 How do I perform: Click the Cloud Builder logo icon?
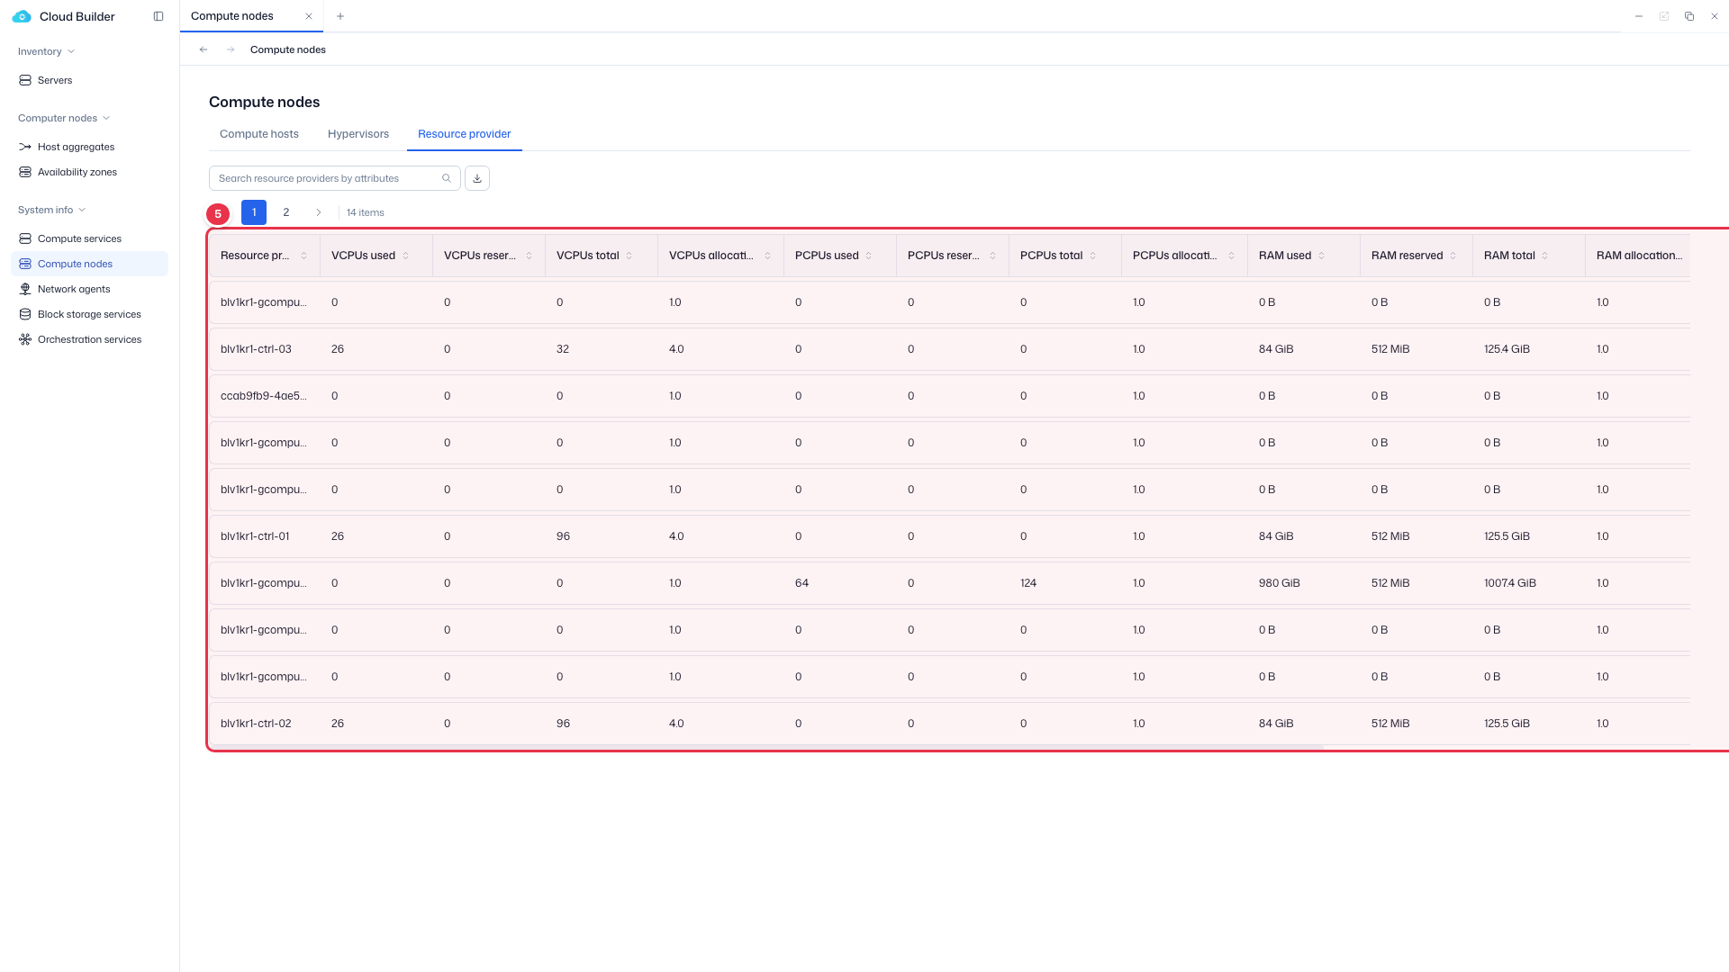[x=22, y=16]
